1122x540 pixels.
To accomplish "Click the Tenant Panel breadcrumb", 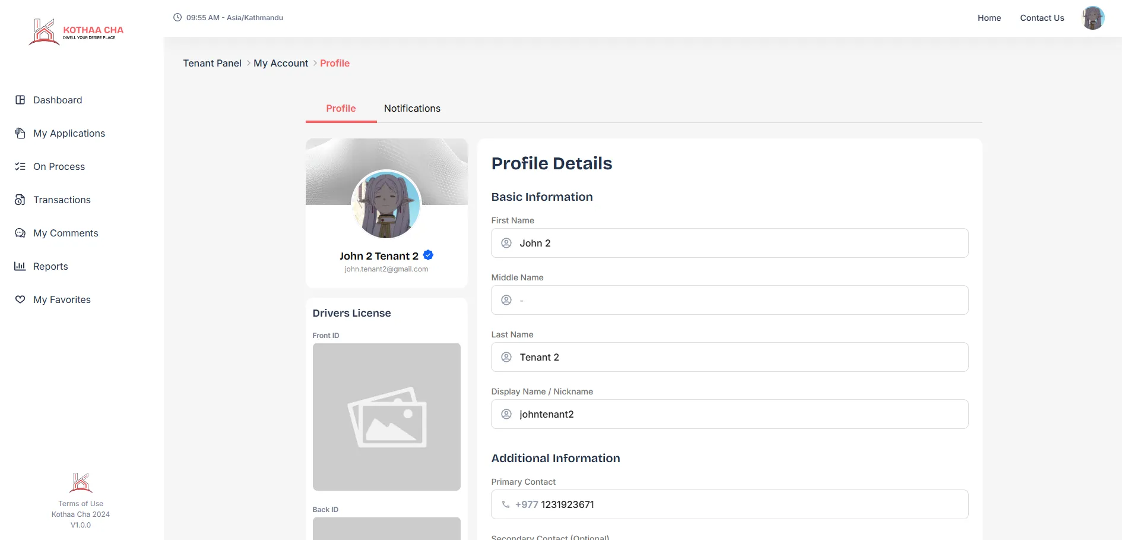I will pos(212,63).
